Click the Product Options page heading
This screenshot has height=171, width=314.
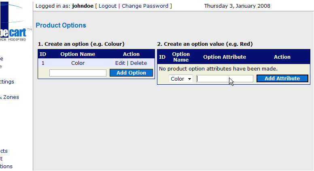(x=61, y=25)
